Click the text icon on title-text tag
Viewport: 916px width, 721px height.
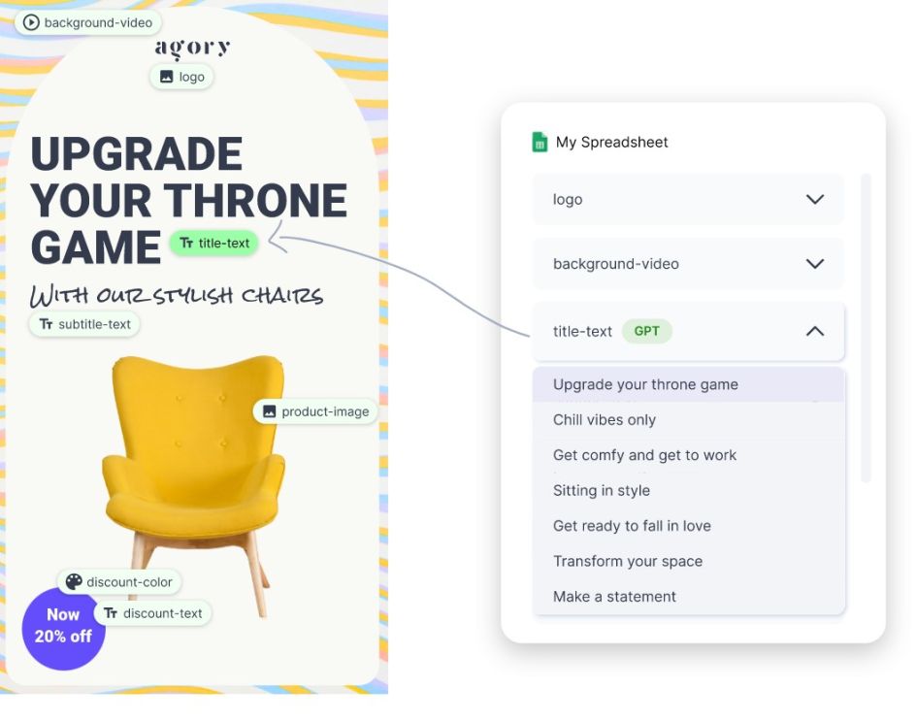point(186,244)
